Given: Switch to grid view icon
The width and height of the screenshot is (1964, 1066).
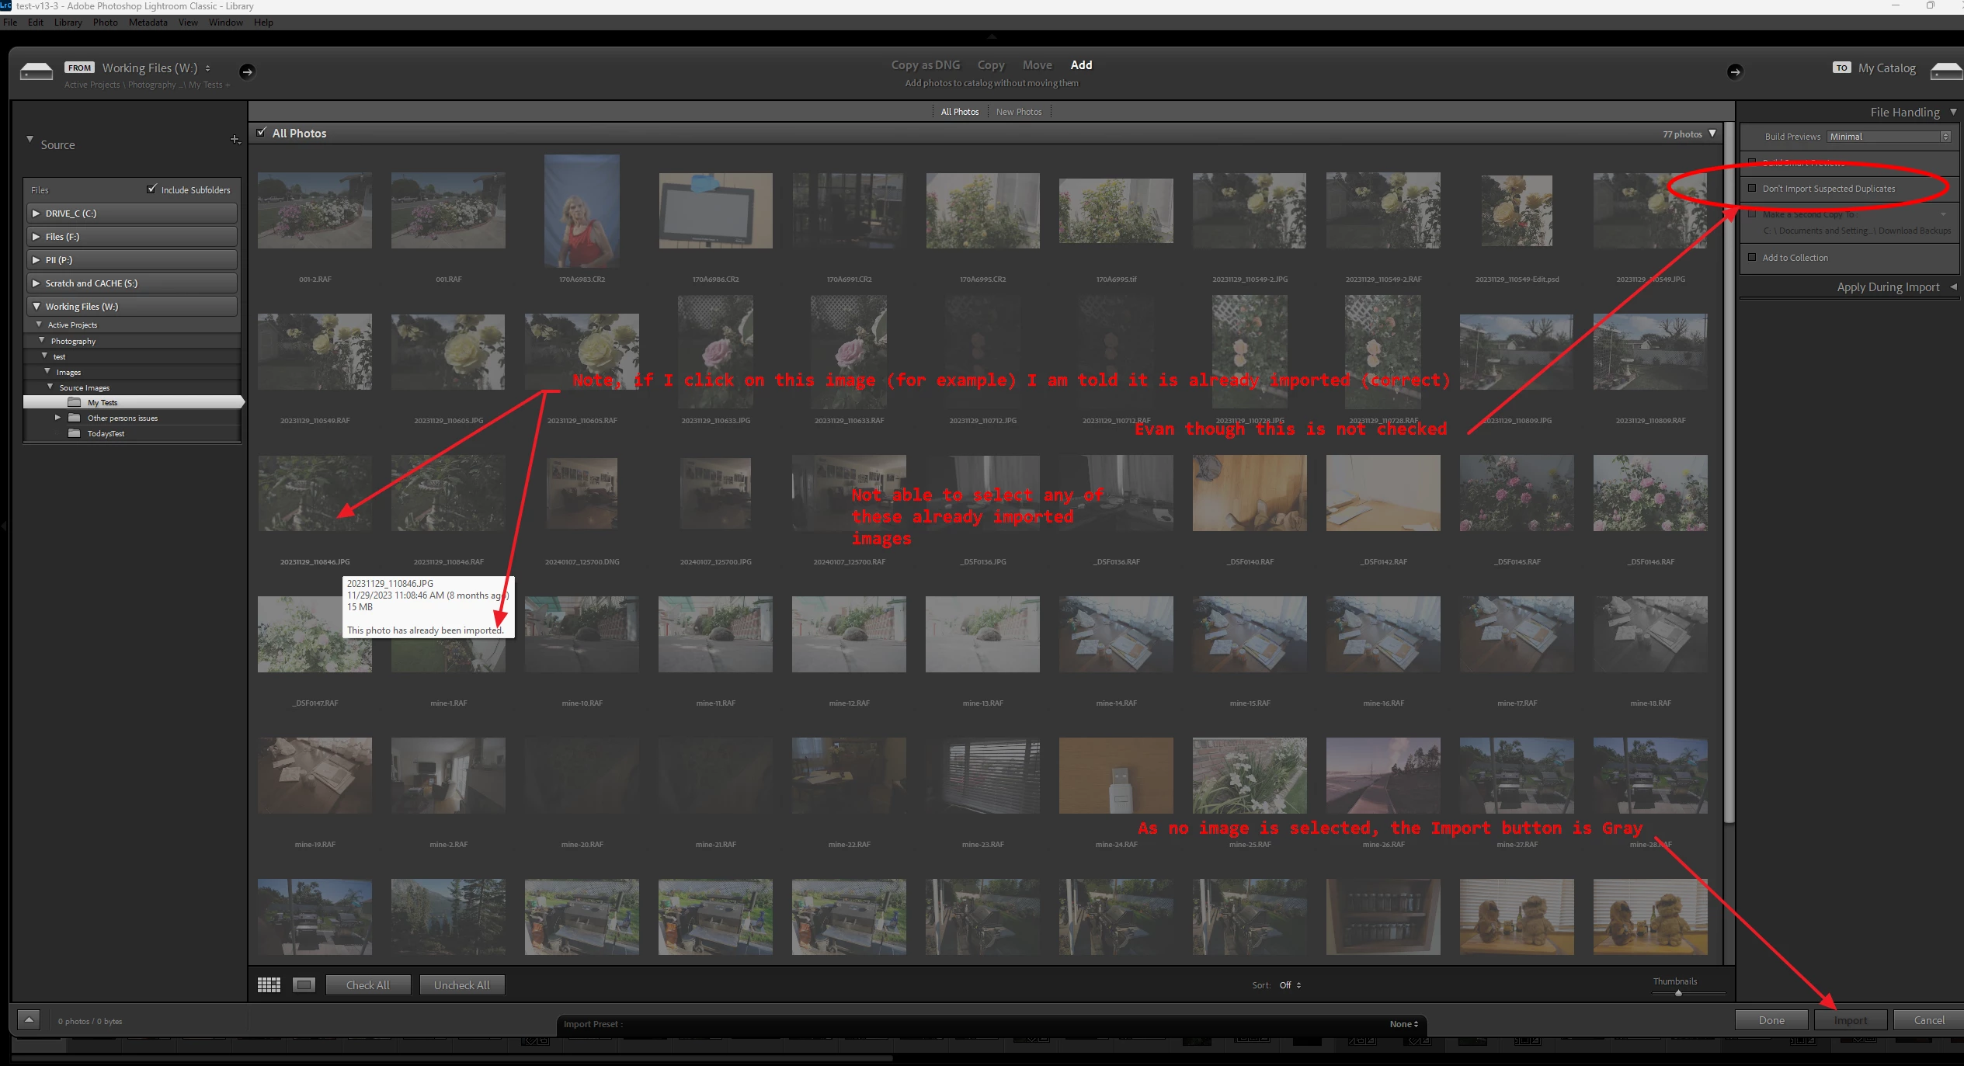Looking at the screenshot, I should 269,984.
